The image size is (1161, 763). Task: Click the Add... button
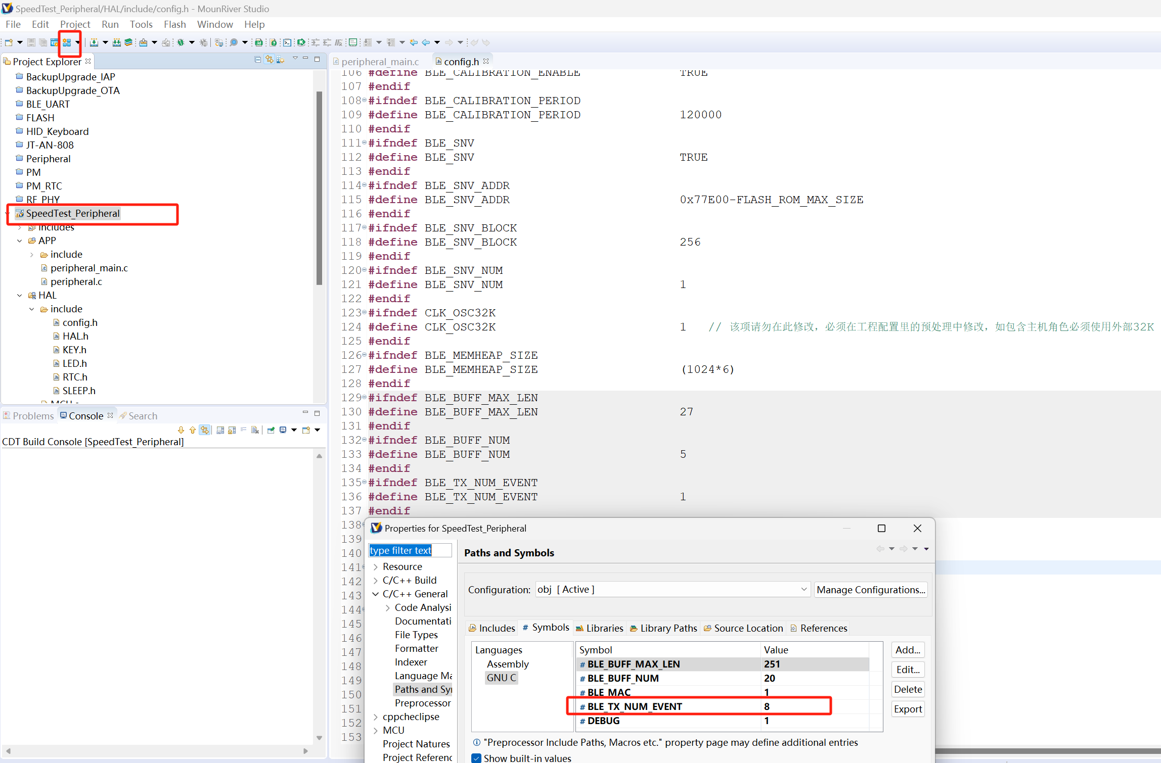coord(908,650)
